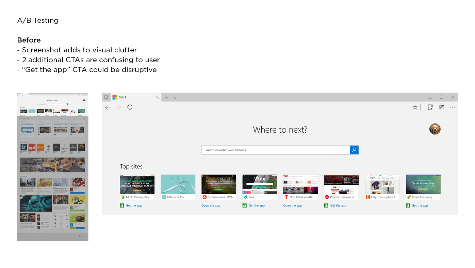
Task: Click the search or enter web address field
Action: (276, 150)
